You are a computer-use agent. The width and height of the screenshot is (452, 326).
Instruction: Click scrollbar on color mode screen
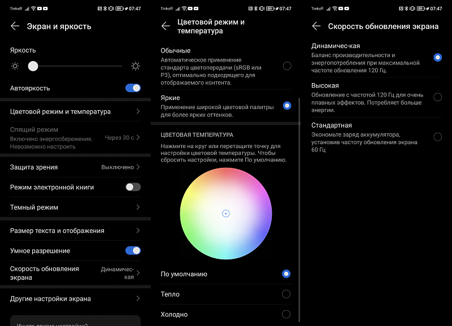pyautogui.click(x=299, y=210)
